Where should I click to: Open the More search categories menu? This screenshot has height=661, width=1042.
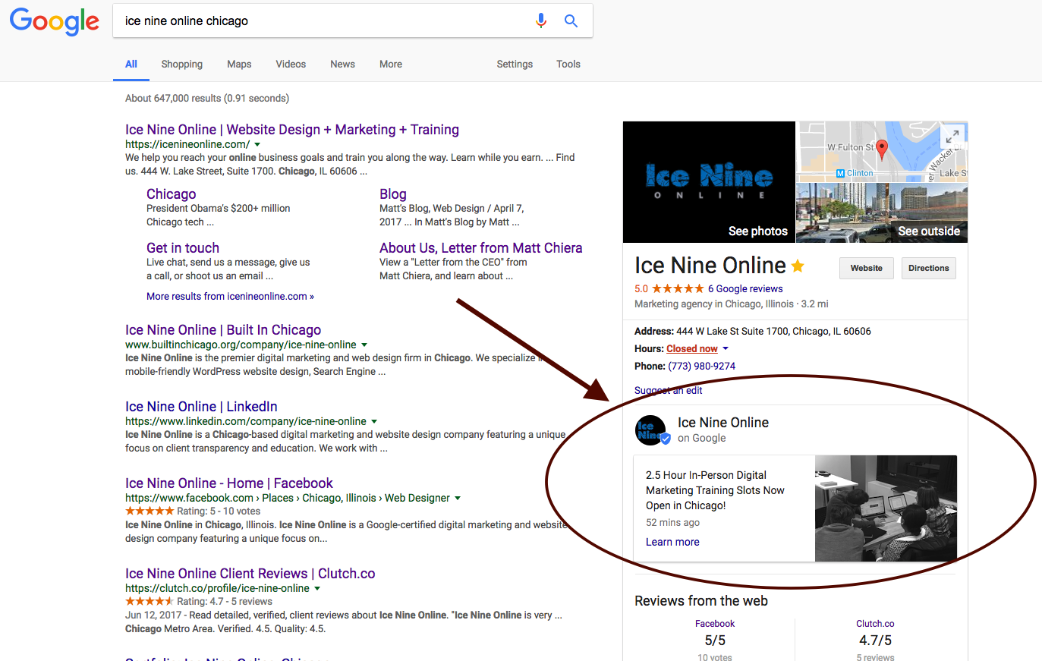[x=391, y=65]
